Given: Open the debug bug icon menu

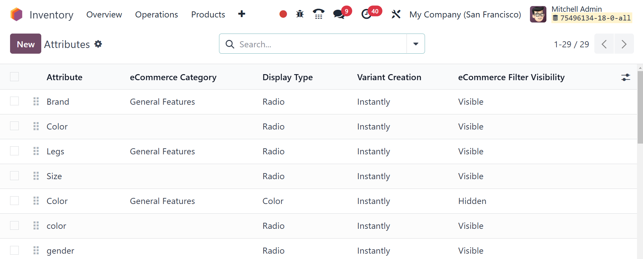Looking at the screenshot, I should (300, 14).
